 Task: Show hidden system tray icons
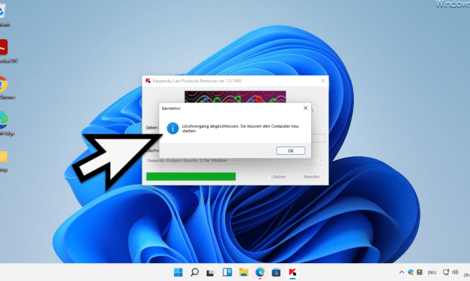click(401, 272)
